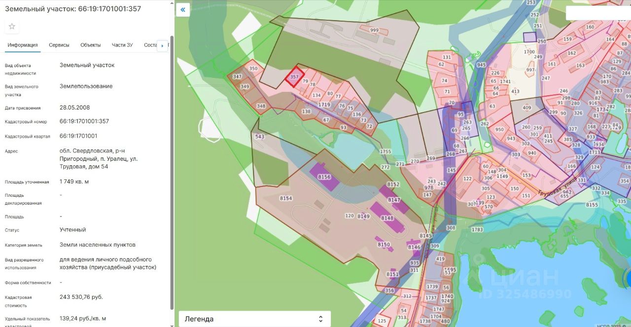Add parcel to favorites with star icon
The height and width of the screenshot is (327, 631).
[12, 26]
